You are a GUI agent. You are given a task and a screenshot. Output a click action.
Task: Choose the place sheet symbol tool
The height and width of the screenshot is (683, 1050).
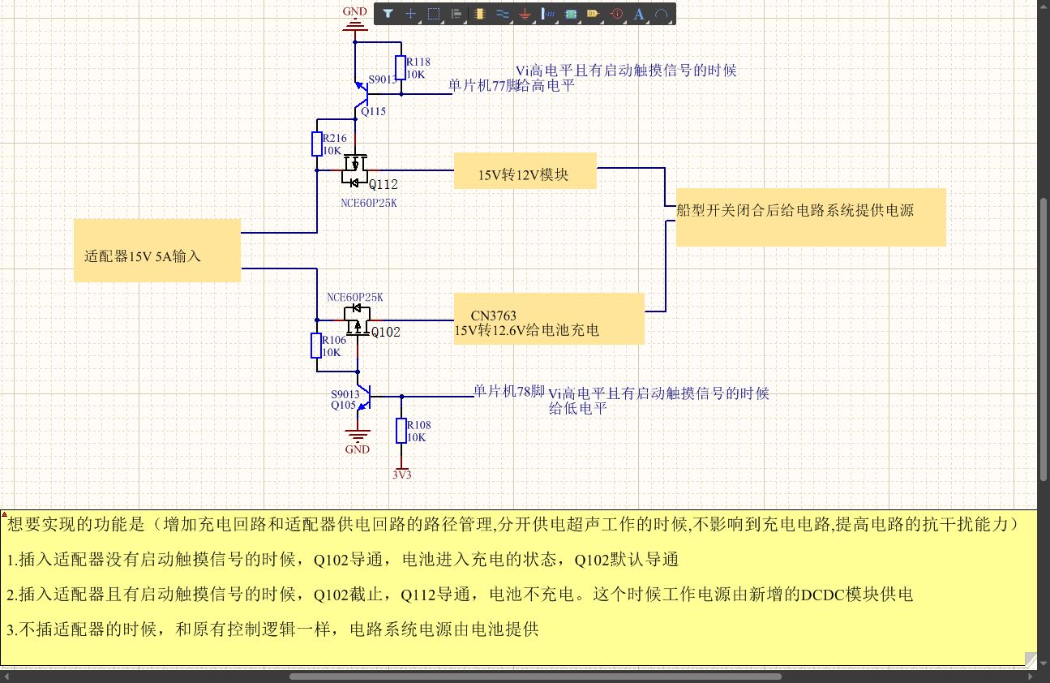pos(570,14)
